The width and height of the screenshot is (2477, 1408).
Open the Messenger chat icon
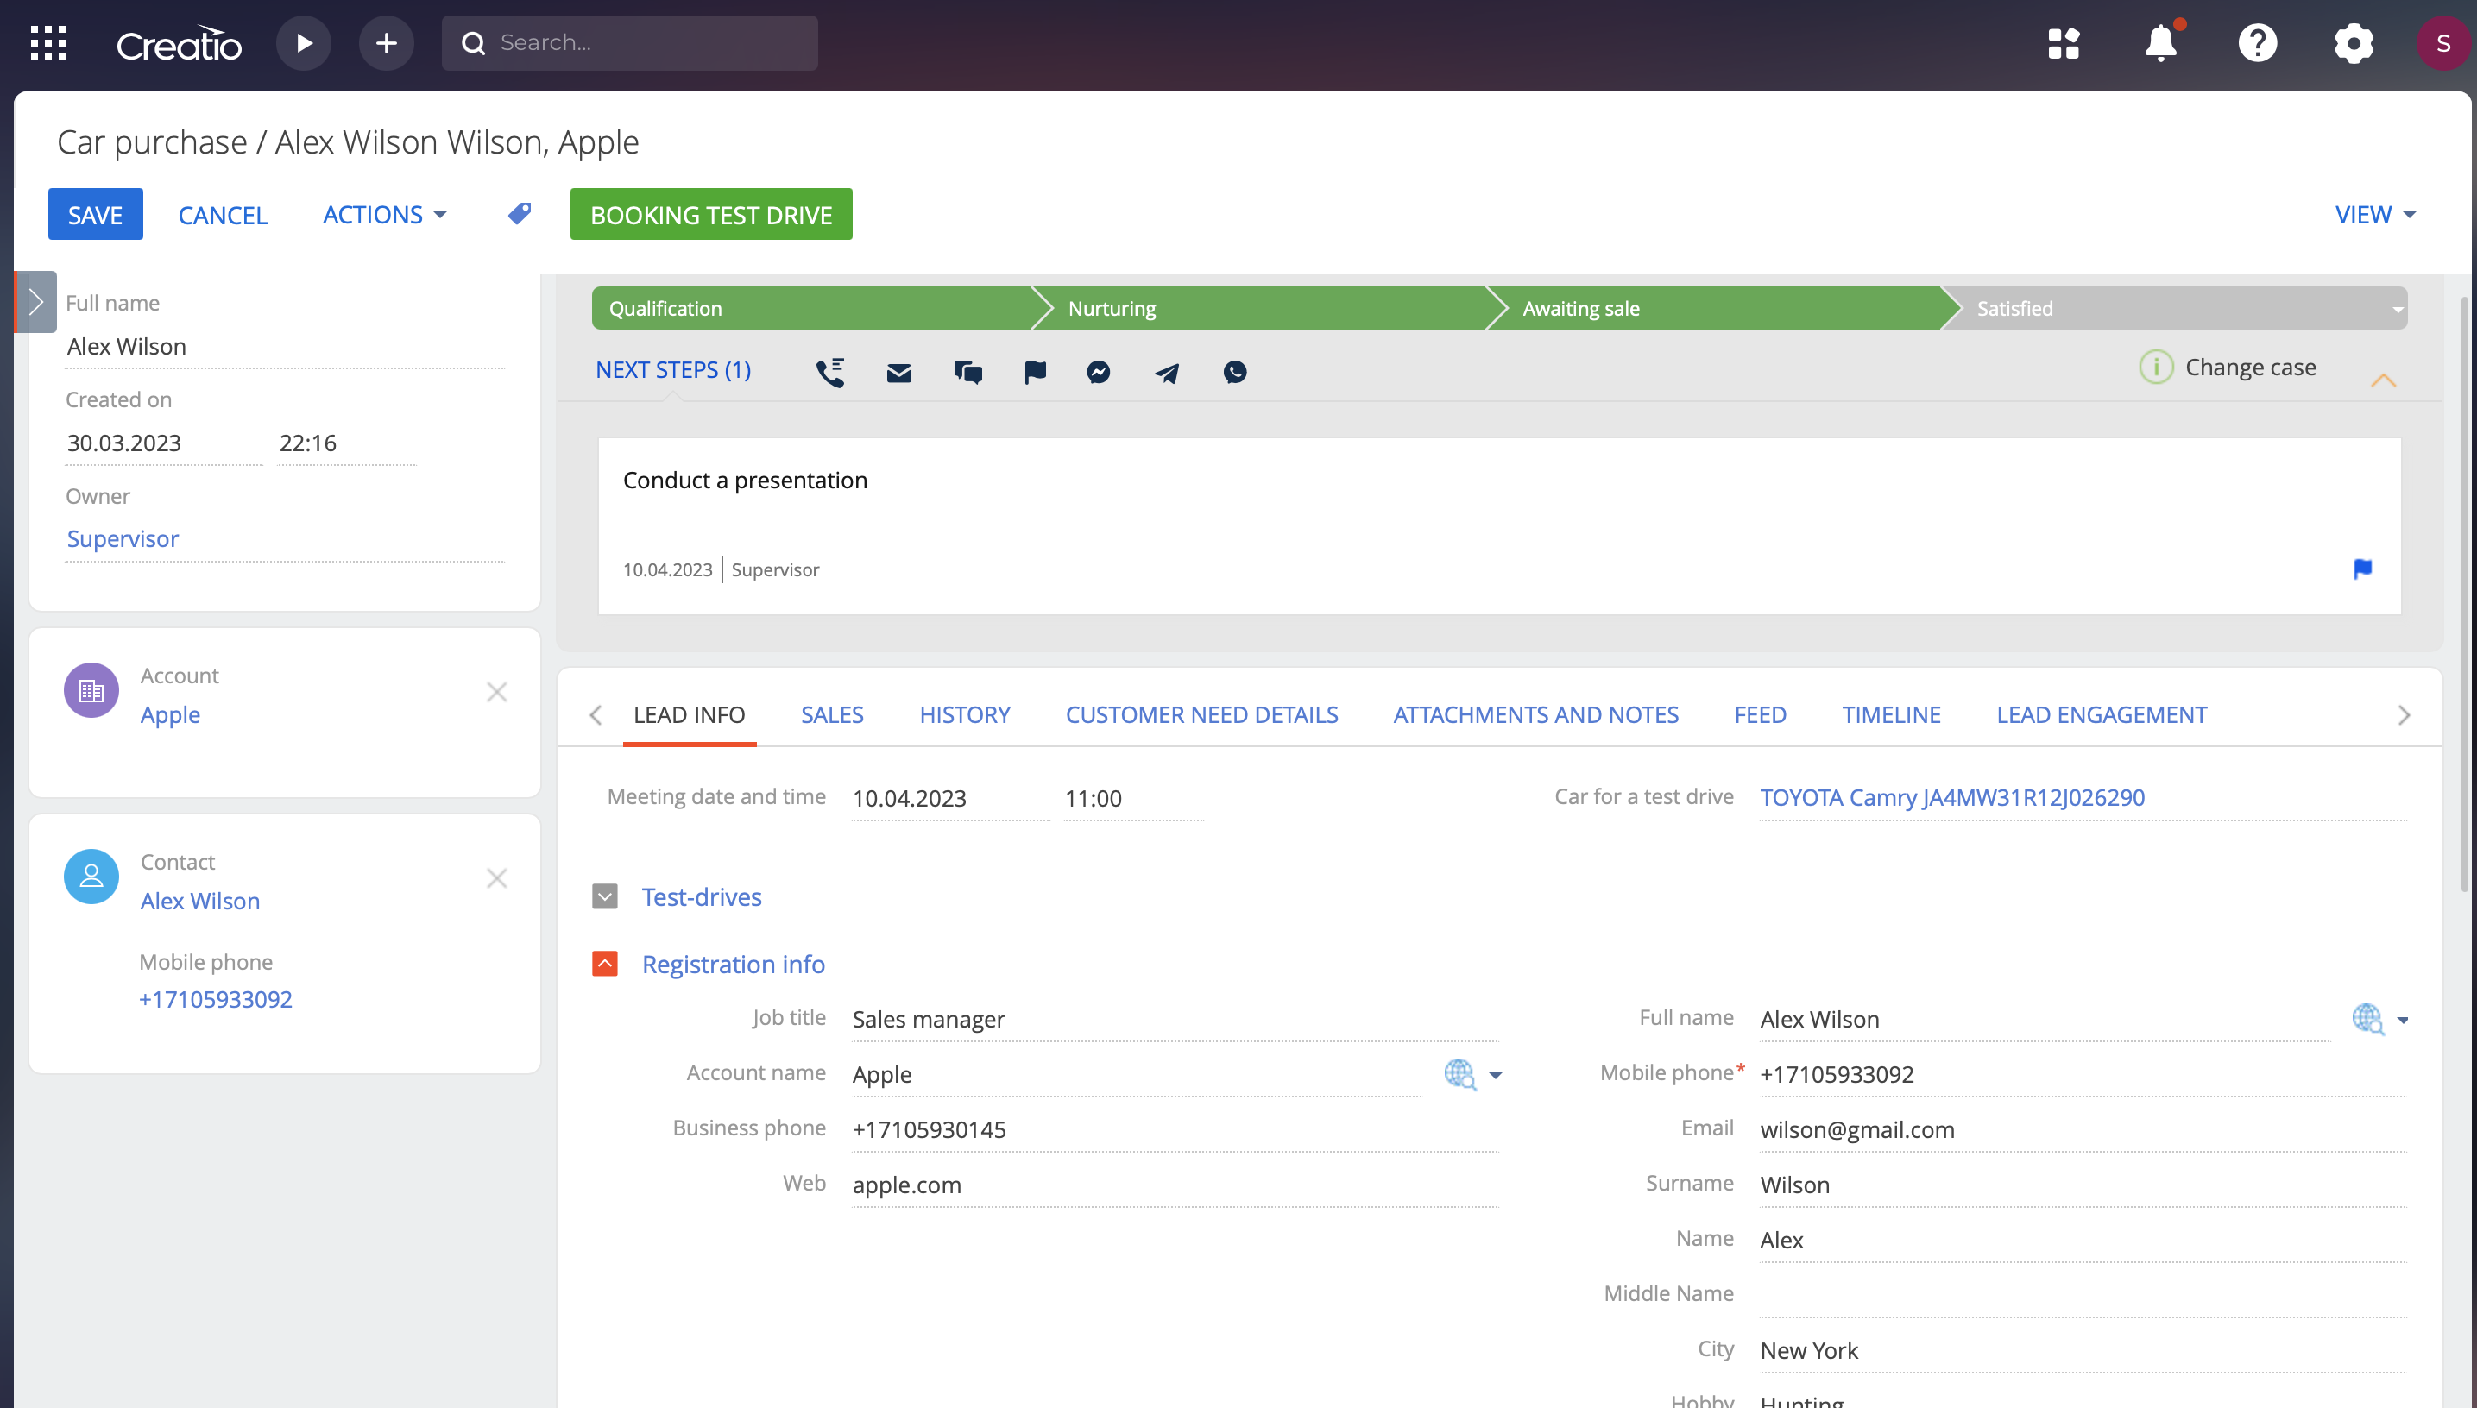pyautogui.click(x=1098, y=373)
